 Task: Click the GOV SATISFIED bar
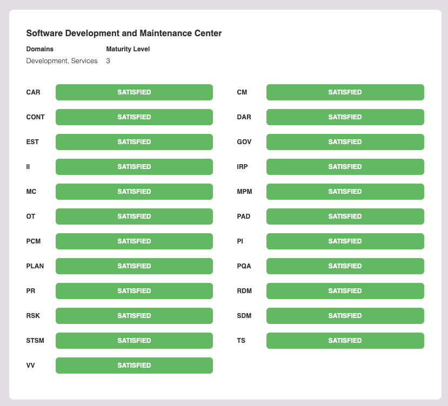click(345, 142)
